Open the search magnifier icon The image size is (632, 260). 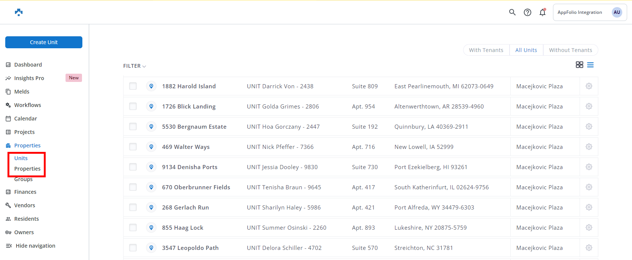(512, 12)
